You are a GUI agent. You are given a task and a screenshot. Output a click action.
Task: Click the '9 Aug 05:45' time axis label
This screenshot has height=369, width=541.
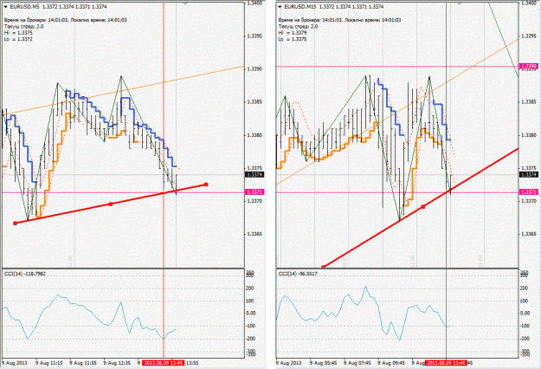coord(323,363)
